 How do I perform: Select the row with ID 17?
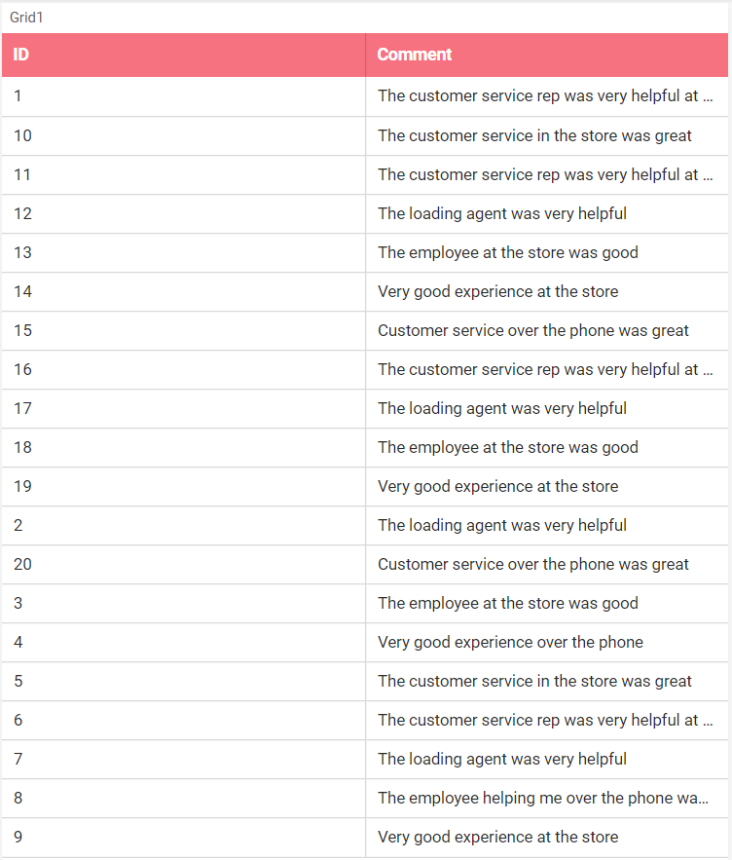(365, 409)
